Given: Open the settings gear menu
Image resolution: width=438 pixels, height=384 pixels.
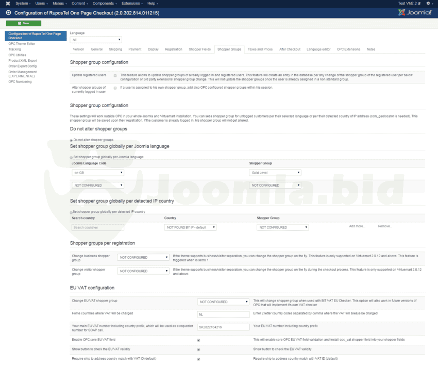Looking at the screenshot, I should click(429, 4).
